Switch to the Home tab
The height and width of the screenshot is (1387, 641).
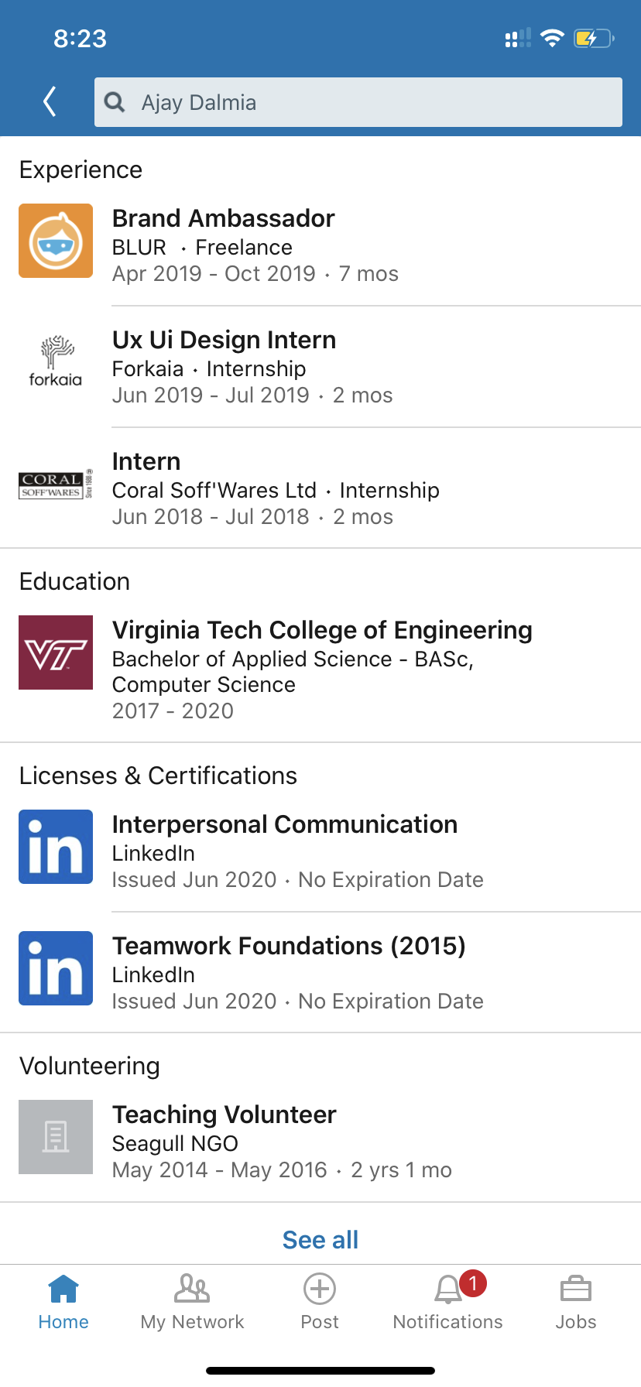click(63, 1303)
